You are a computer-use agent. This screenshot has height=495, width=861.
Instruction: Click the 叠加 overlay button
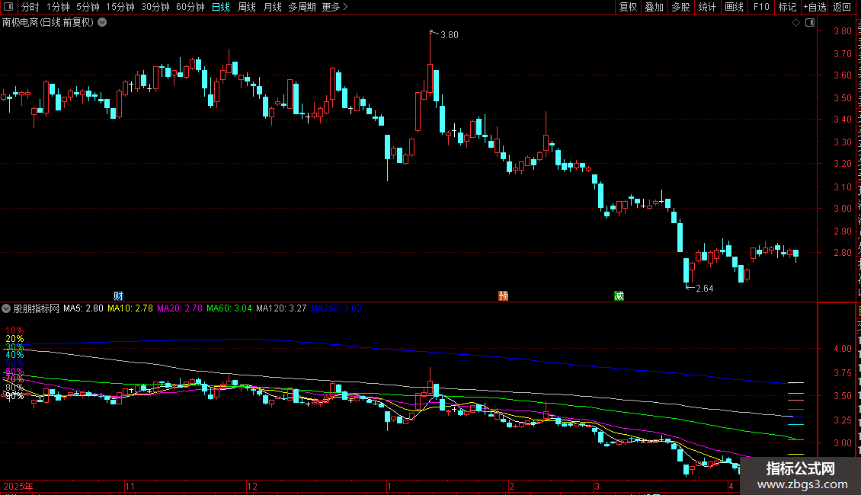tap(654, 7)
